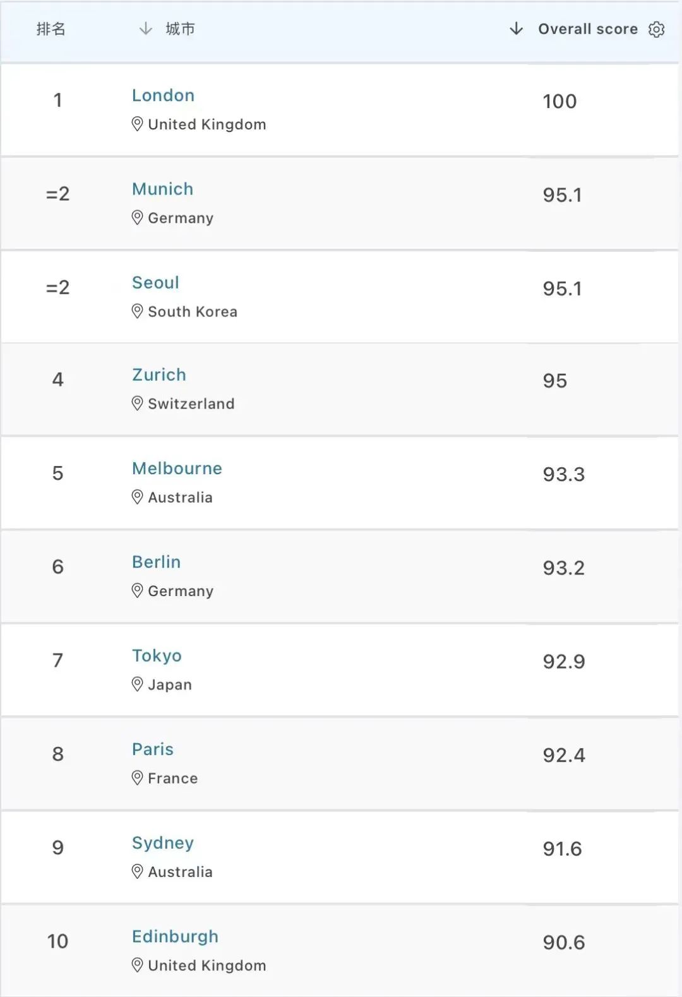Click location pin in Edinburgh row
Screen dimensions: 682x997
click(x=137, y=965)
